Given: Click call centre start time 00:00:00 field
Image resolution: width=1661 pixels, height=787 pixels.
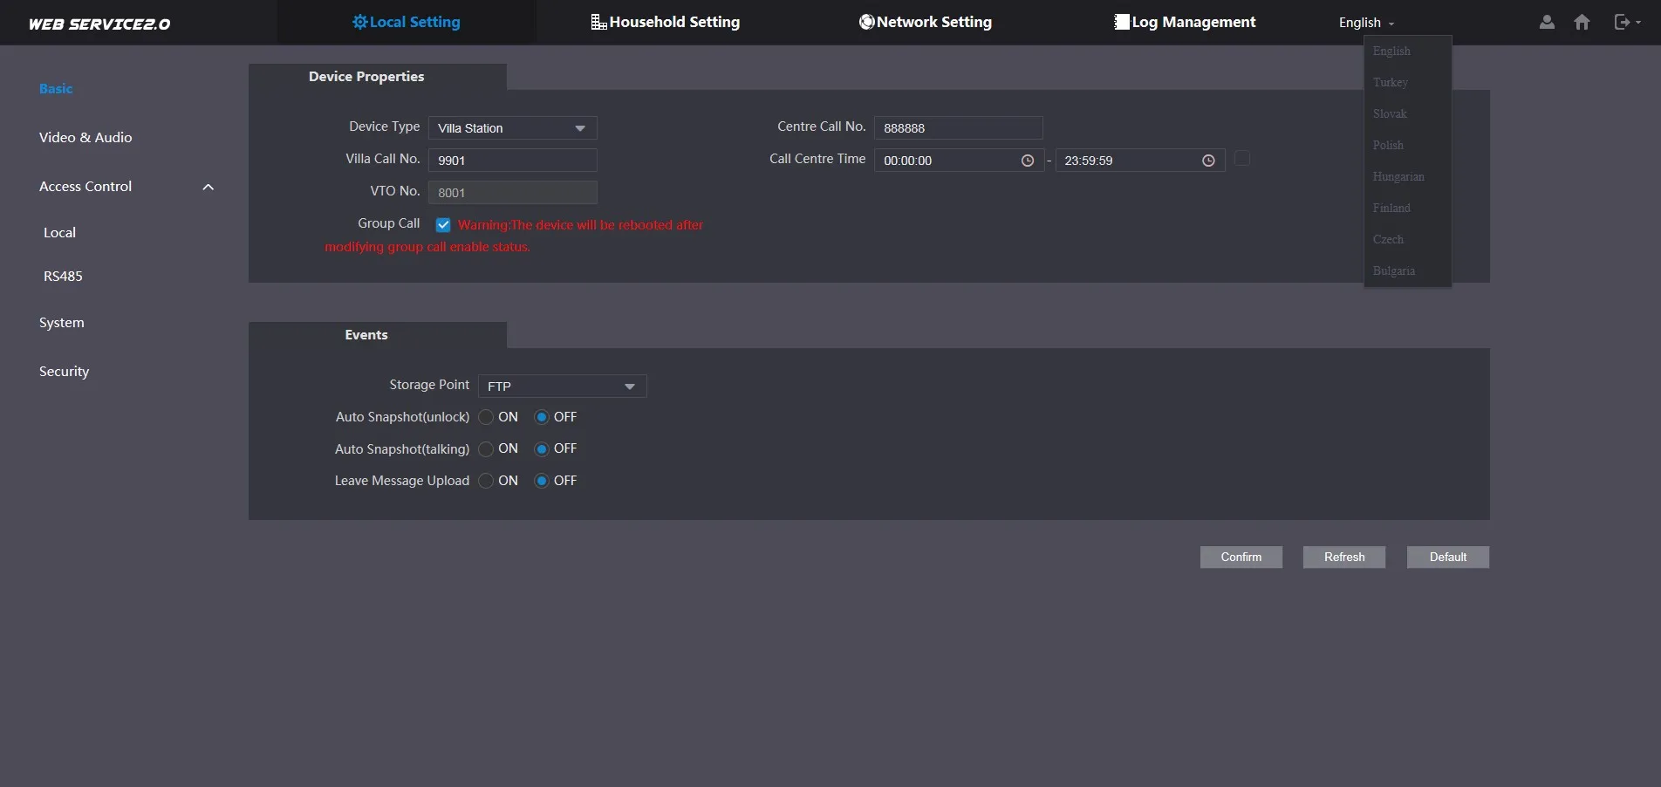Looking at the screenshot, I should click(x=960, y=161).
